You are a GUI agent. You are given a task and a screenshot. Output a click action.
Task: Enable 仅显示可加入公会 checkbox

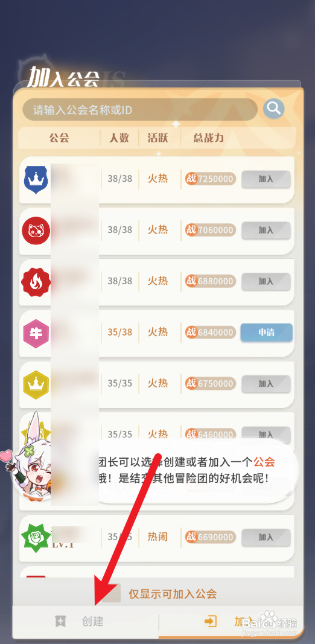112,593
